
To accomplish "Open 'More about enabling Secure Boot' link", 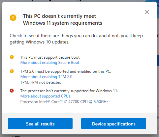I will click(50, 63).
